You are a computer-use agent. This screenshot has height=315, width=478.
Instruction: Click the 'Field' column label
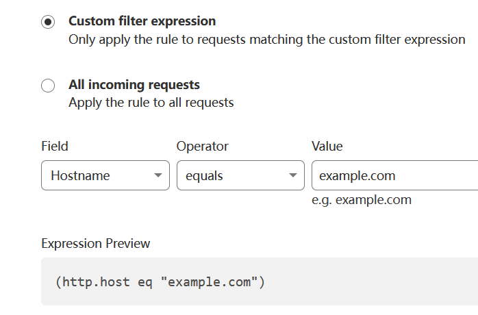pos(55,146)
